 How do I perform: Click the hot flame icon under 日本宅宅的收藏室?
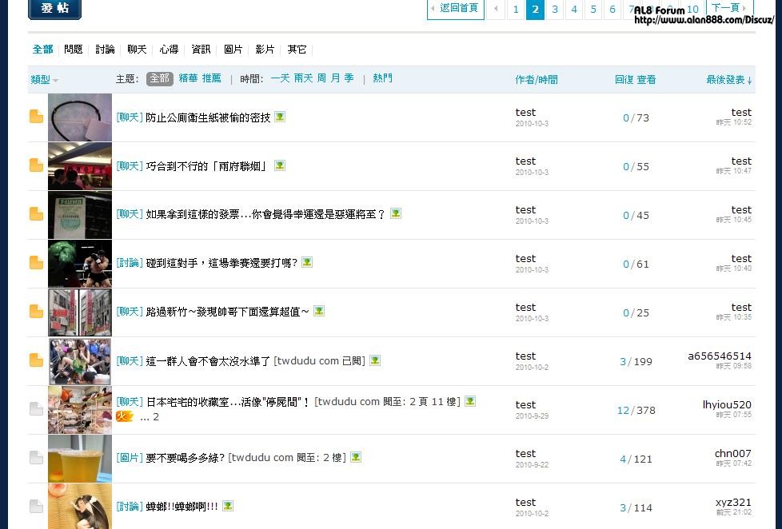pos(124,416)
